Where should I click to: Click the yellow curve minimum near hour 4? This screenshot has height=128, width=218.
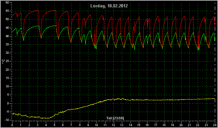(46, 118)
